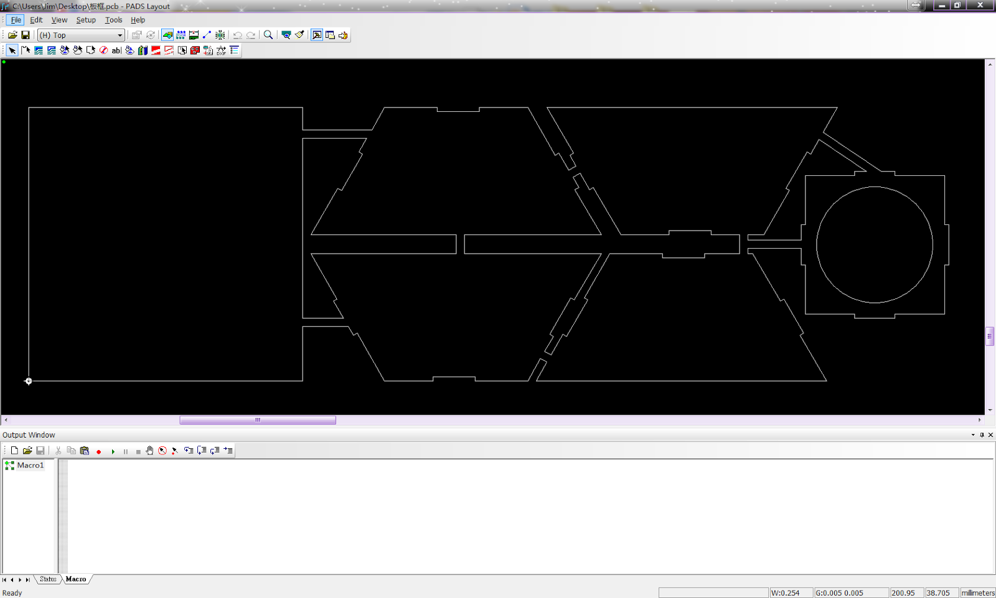Toggle the Output Window toolbar button
The height and width of the screenshot is (598, 996).
(x=317, y=35)
